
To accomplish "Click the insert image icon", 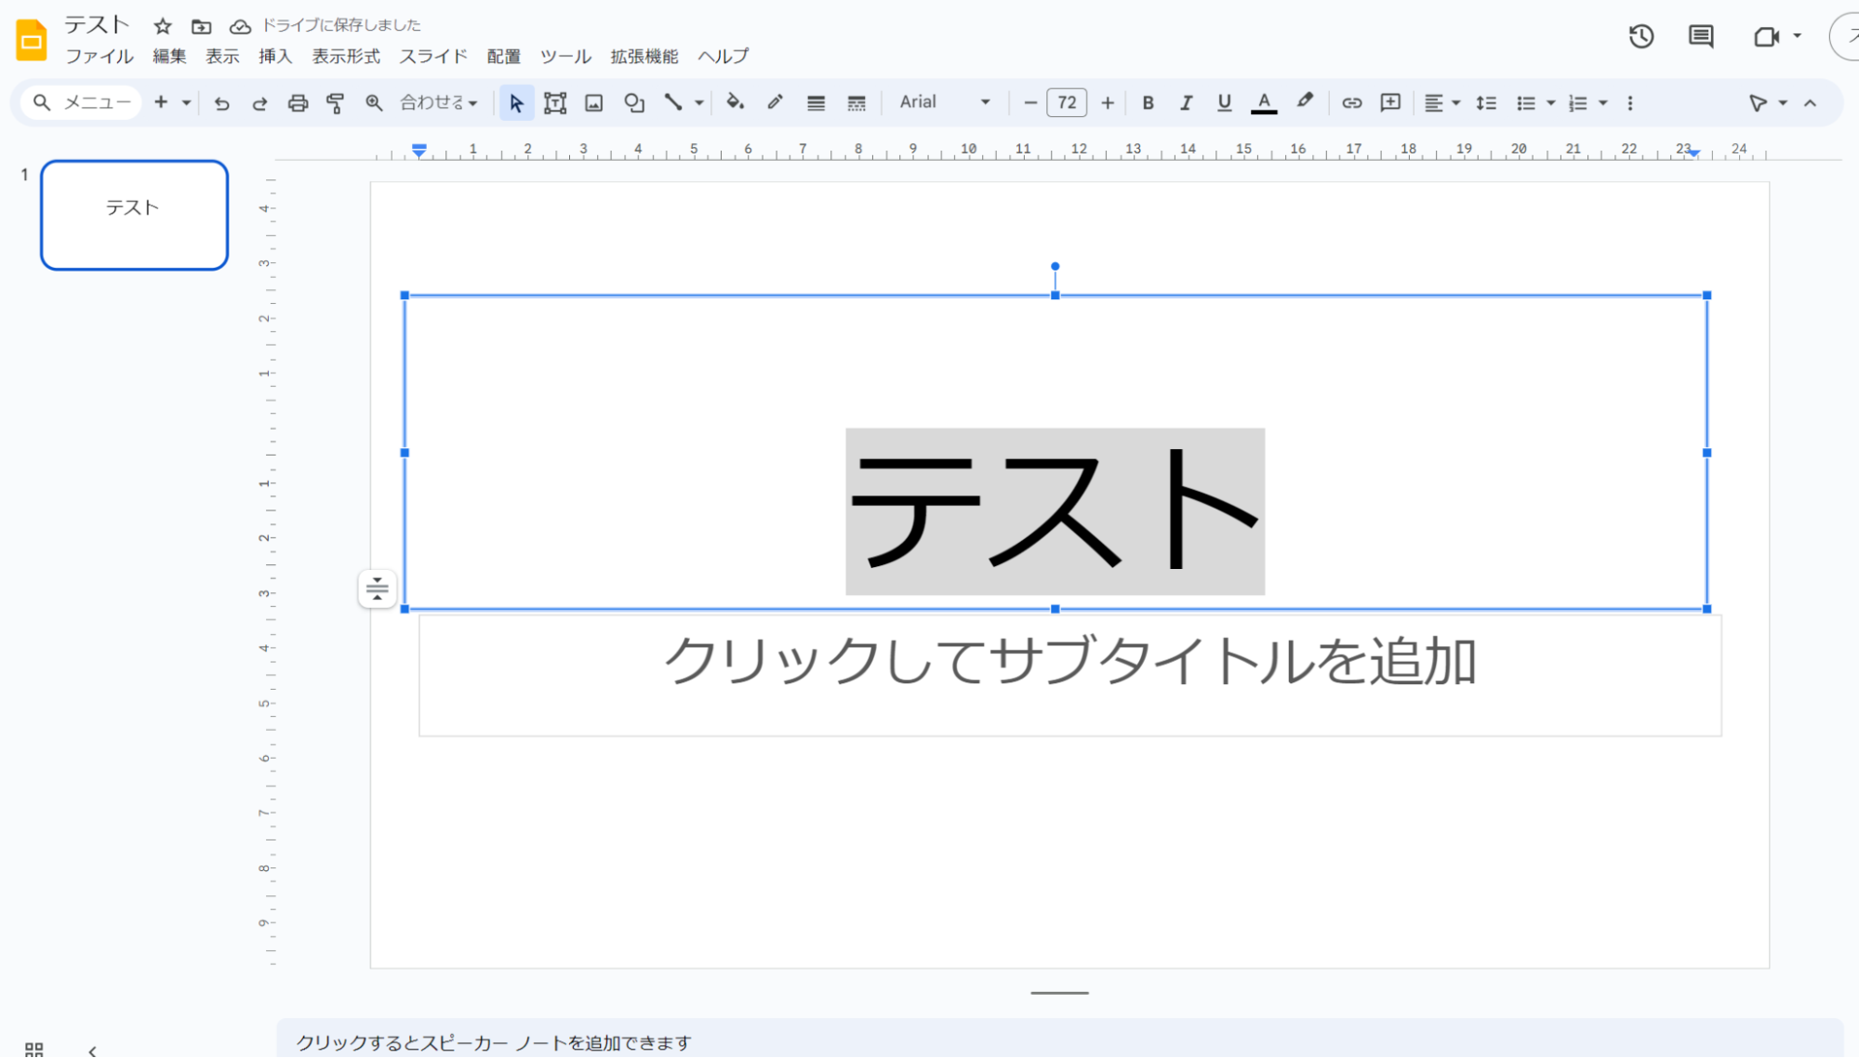I will click(593, 103).
